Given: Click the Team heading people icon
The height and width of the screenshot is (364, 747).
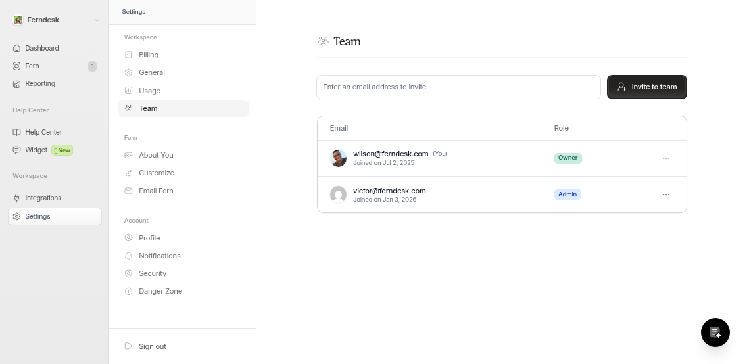Looking at the screenshot, I should coord(324,41).
